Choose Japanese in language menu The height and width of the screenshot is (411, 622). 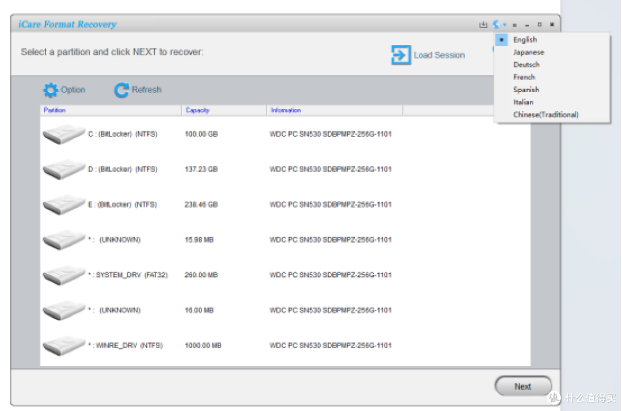pyautogui.click(x=552, y=52)
